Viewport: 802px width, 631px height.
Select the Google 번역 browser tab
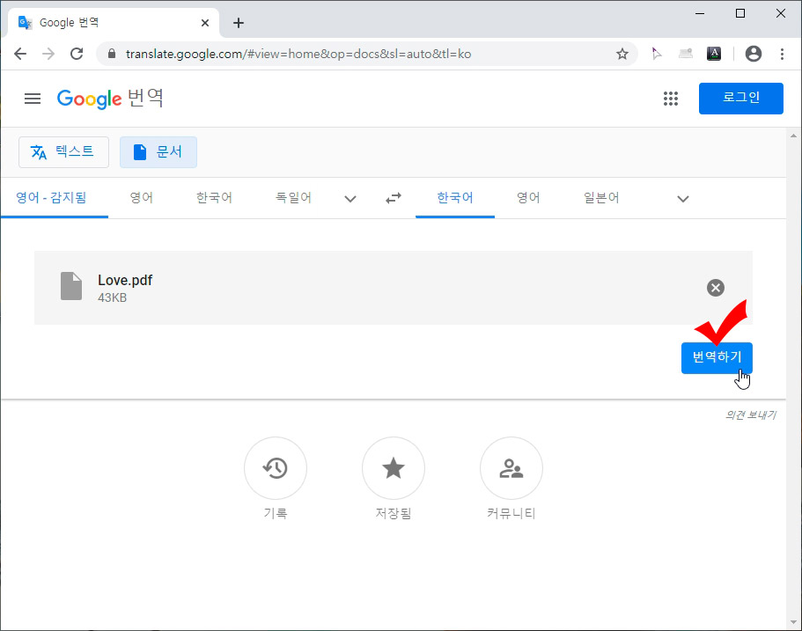[x=114, y=23]
